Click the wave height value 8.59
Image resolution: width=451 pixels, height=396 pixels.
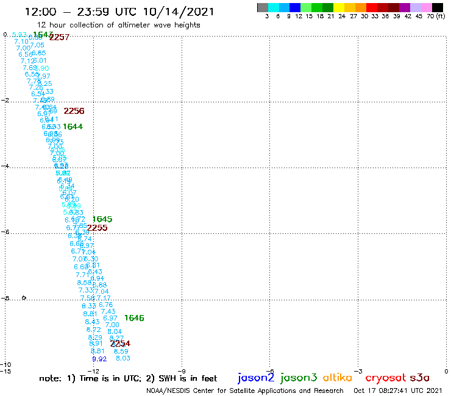click(x=121, y=351)
